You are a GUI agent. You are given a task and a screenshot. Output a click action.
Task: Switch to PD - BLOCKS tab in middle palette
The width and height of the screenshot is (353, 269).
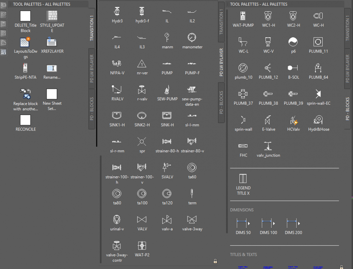(221, 103)
